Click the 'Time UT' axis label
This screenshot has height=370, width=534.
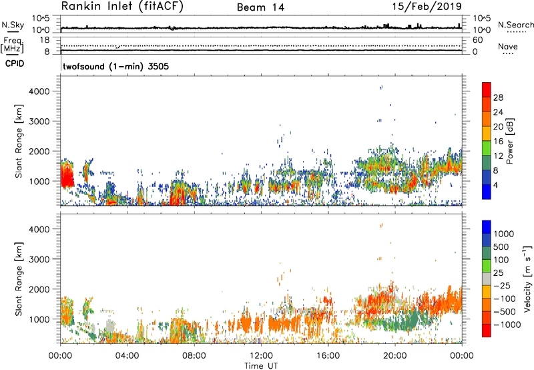tap(261, 366)
